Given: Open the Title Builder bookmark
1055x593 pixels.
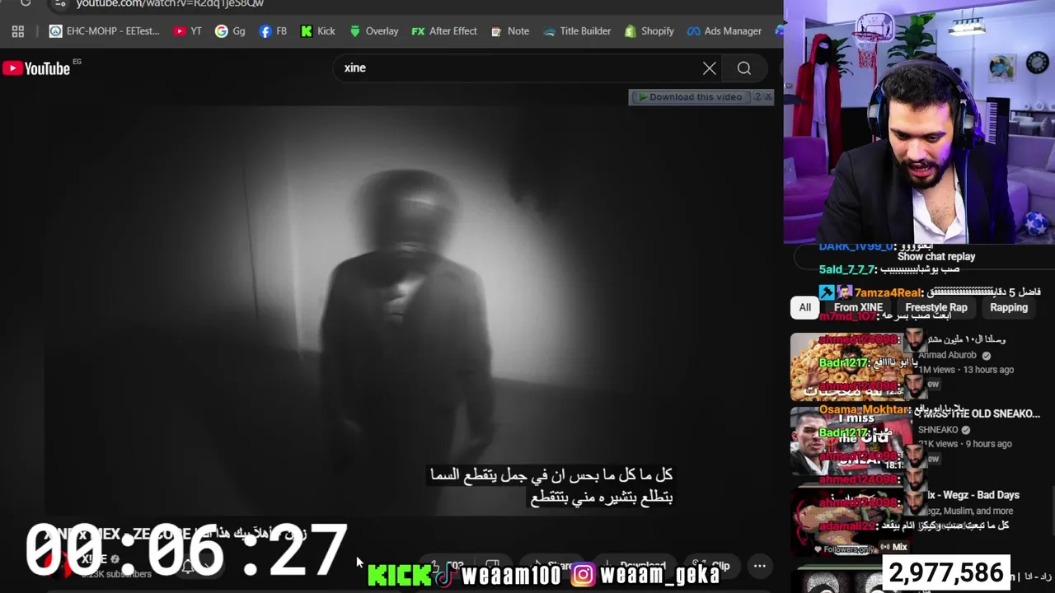Looking at the screenshot, I should click(x=577, y=31).
